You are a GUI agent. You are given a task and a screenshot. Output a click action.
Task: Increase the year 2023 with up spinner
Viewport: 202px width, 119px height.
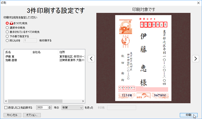point(50,107)
